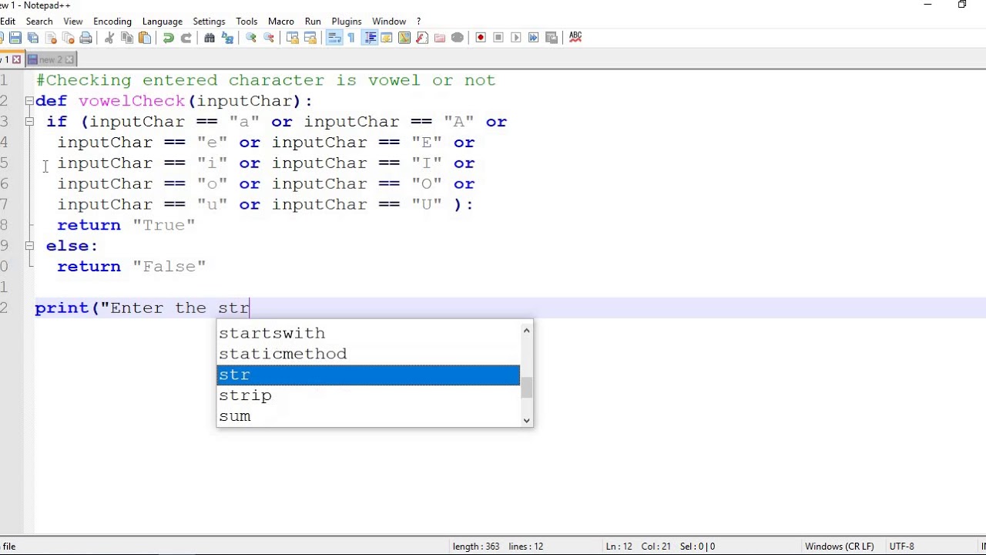Image resolution: width=986 pixels, height=555 pixels.
Task: Open the Window menu
Action: coord(389,22)
